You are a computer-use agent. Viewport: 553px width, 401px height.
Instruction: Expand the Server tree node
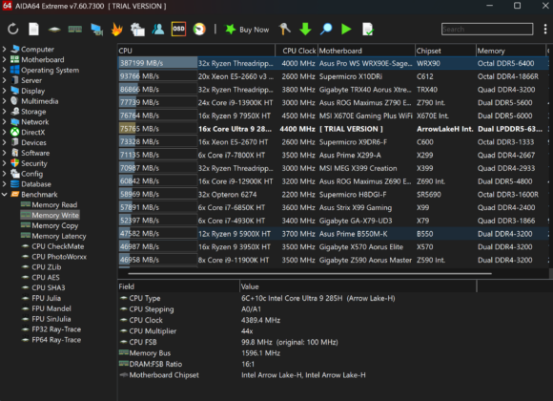(x=4, y=80)
